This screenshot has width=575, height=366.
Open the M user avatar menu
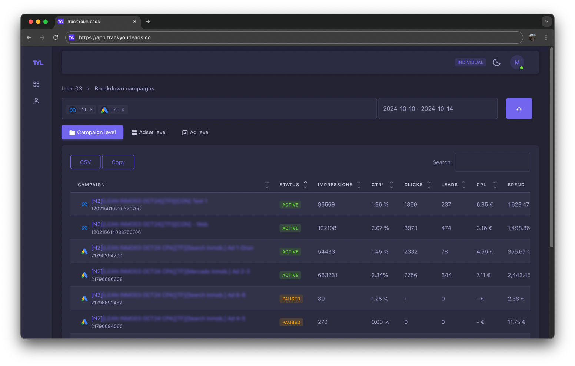517,62
